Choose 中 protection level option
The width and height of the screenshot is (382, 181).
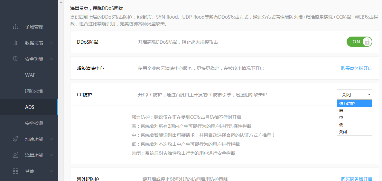pos(354,117)
